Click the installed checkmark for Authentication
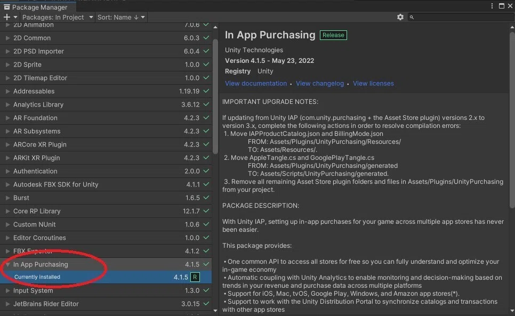The width and height of the screenshot is (515, 316). [206, 171]
